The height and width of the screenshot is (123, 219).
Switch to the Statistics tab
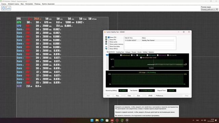pos(151,52)
